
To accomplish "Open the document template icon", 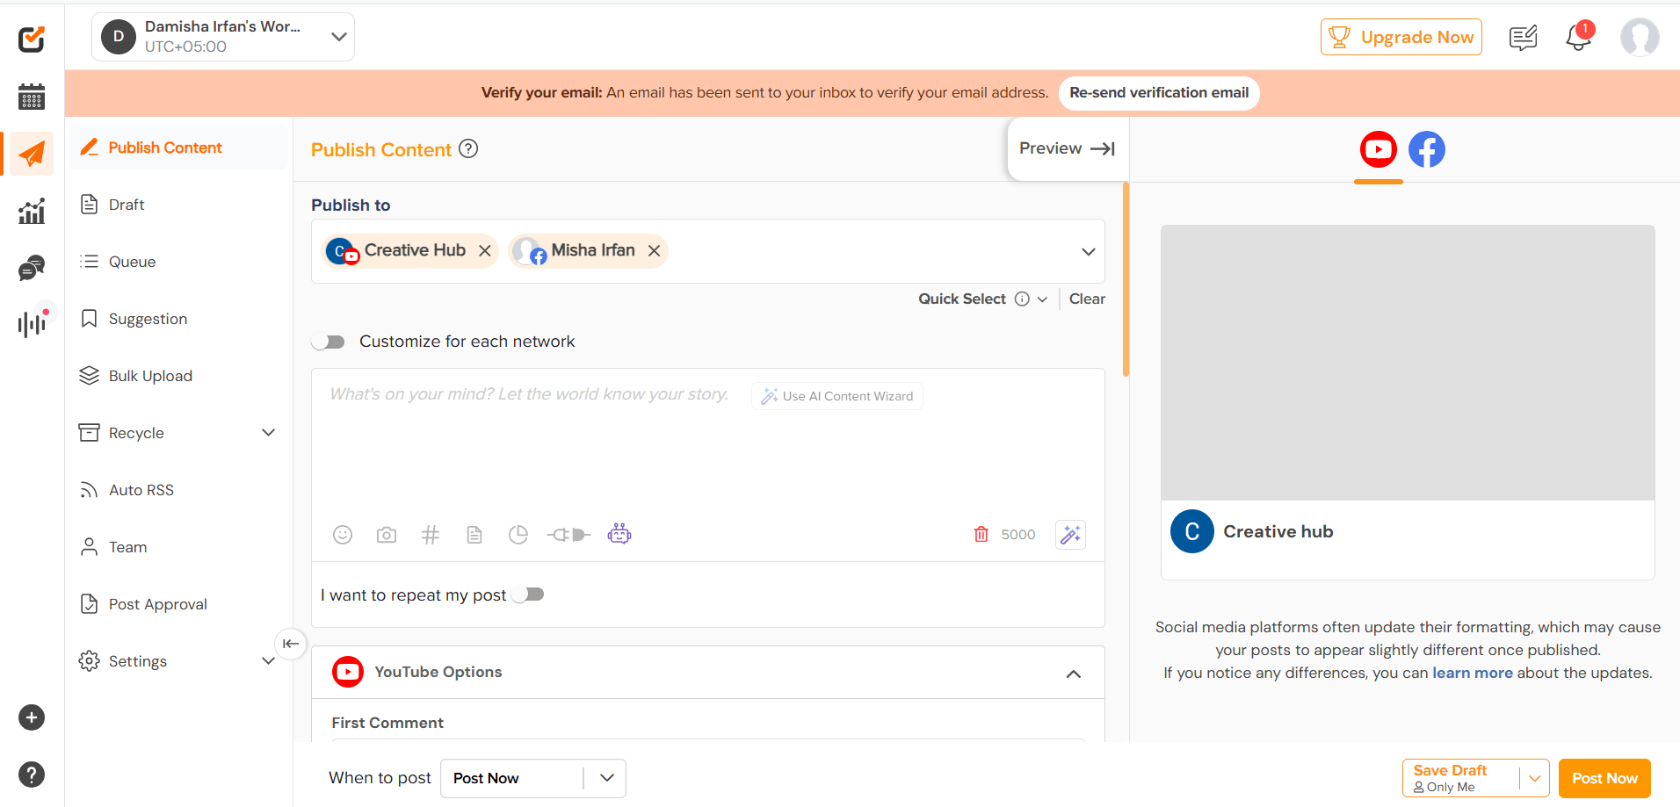I will [474, 535].
